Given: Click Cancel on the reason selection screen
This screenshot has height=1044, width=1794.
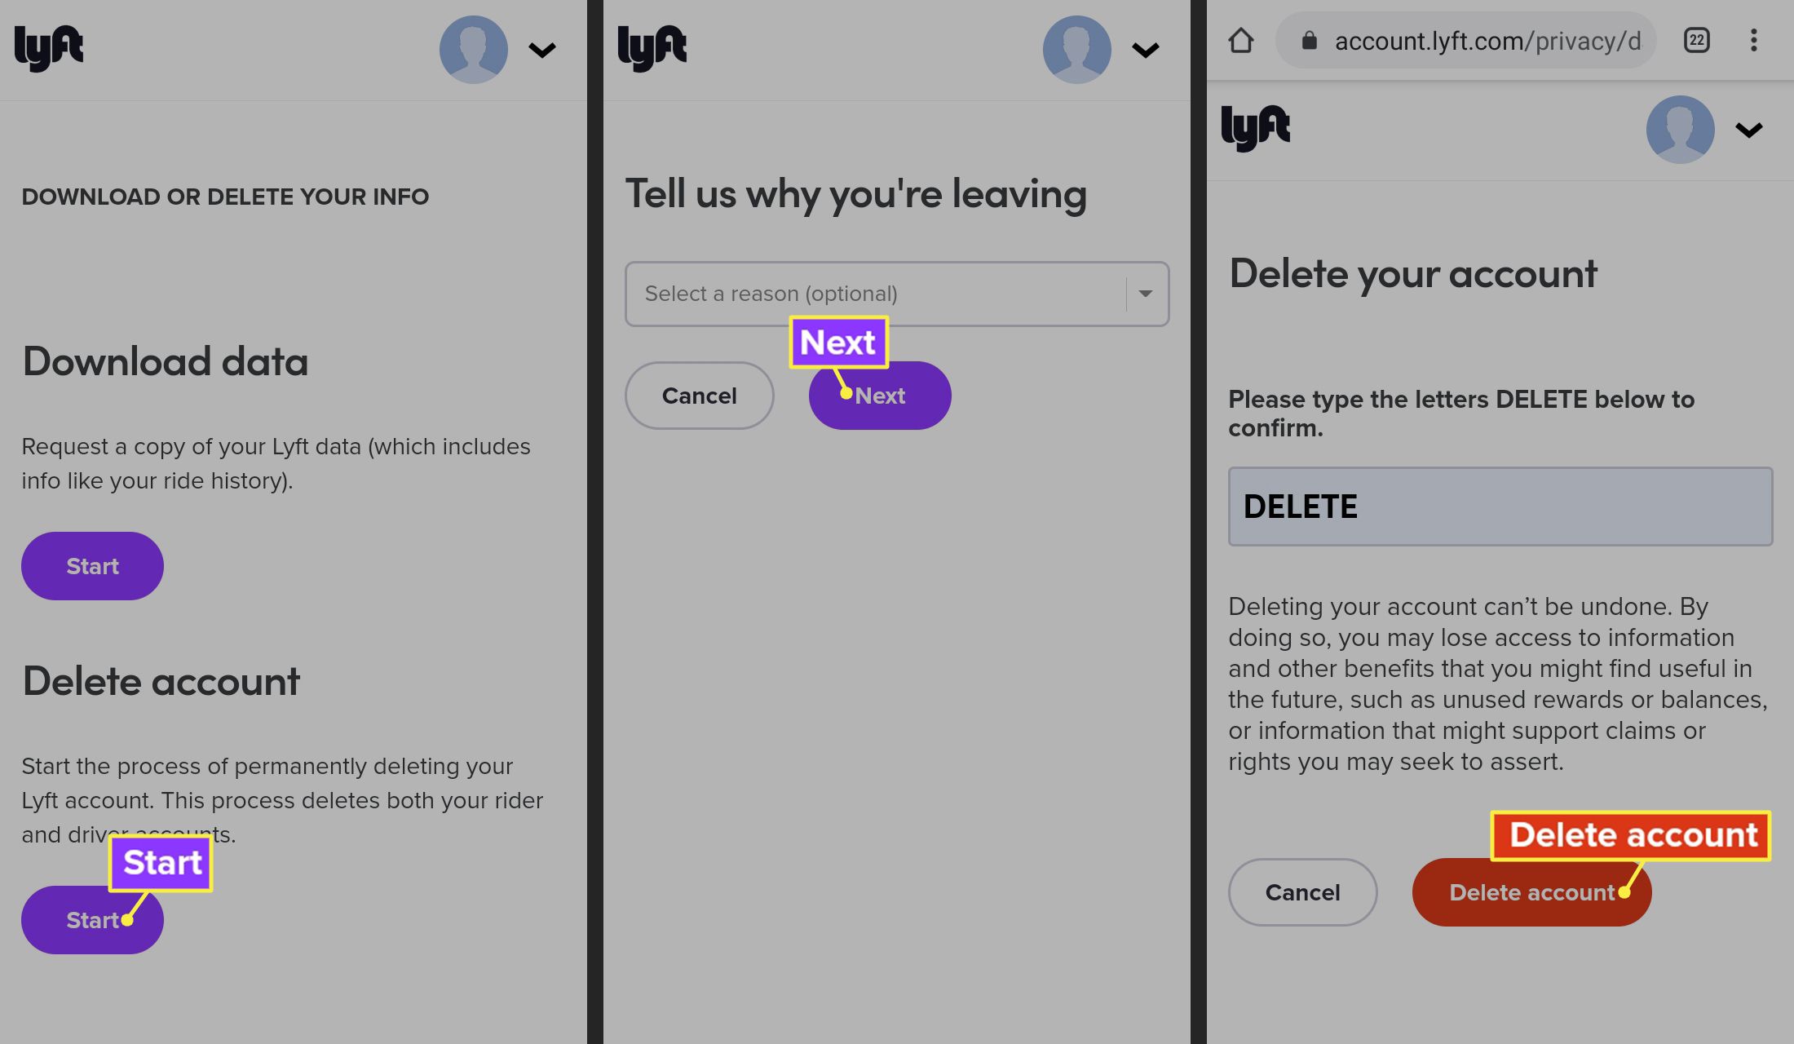Looking at the screenshot, I should point(700,394).
